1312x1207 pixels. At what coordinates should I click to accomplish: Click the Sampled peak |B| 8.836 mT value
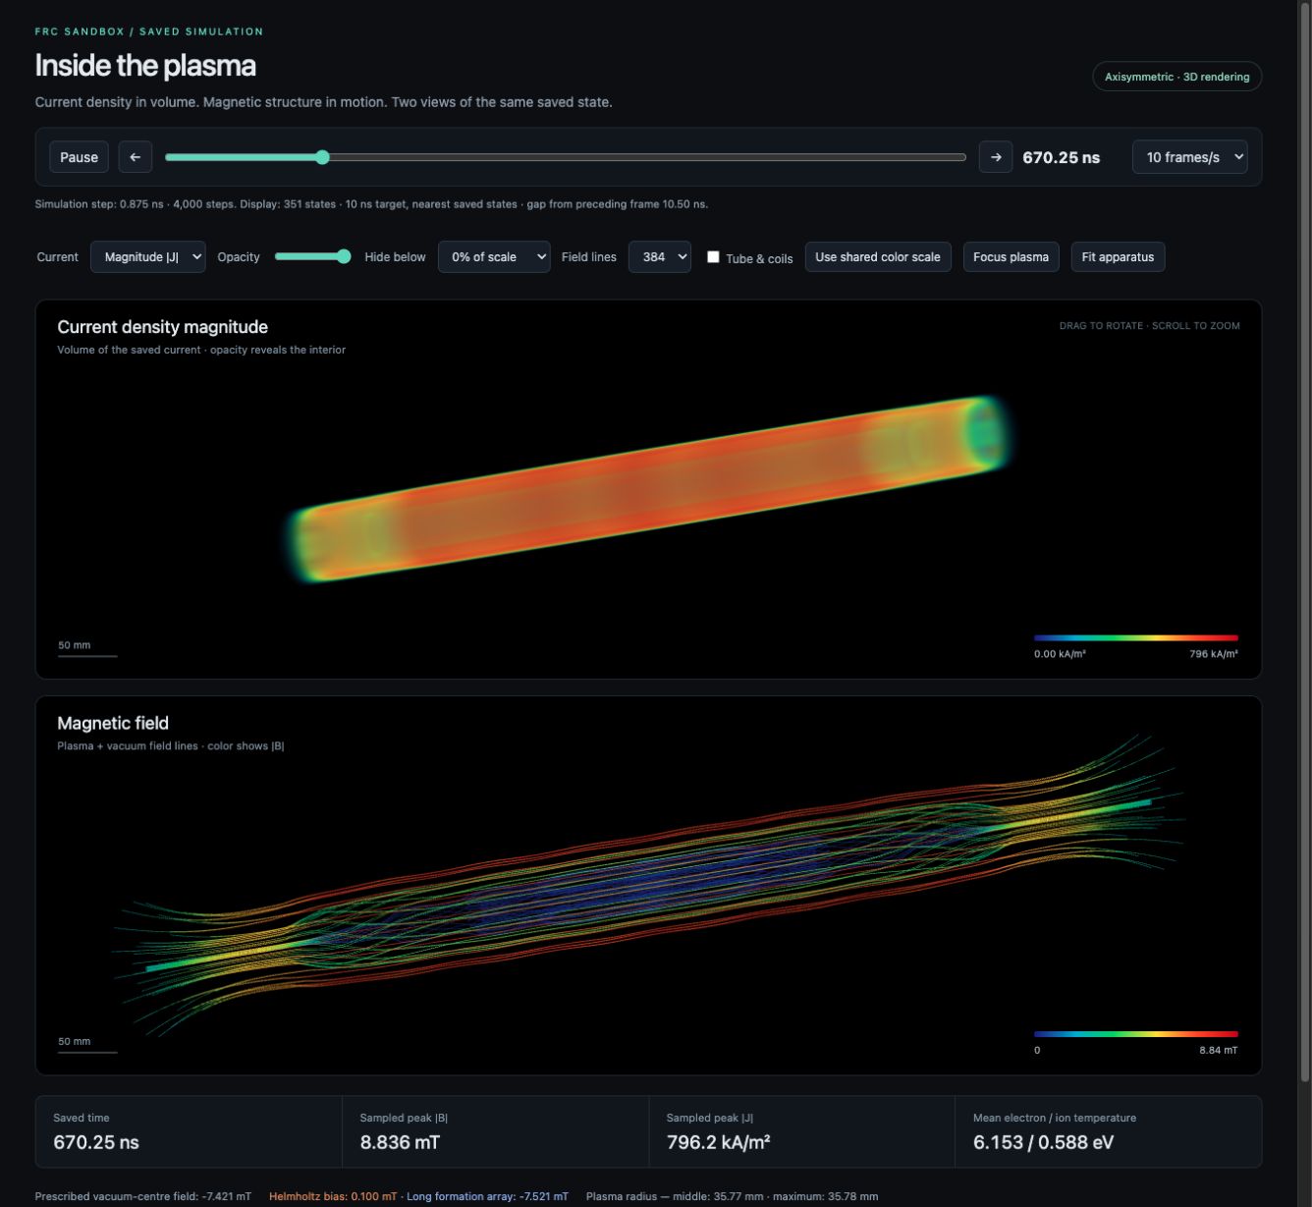(400, 1142)
